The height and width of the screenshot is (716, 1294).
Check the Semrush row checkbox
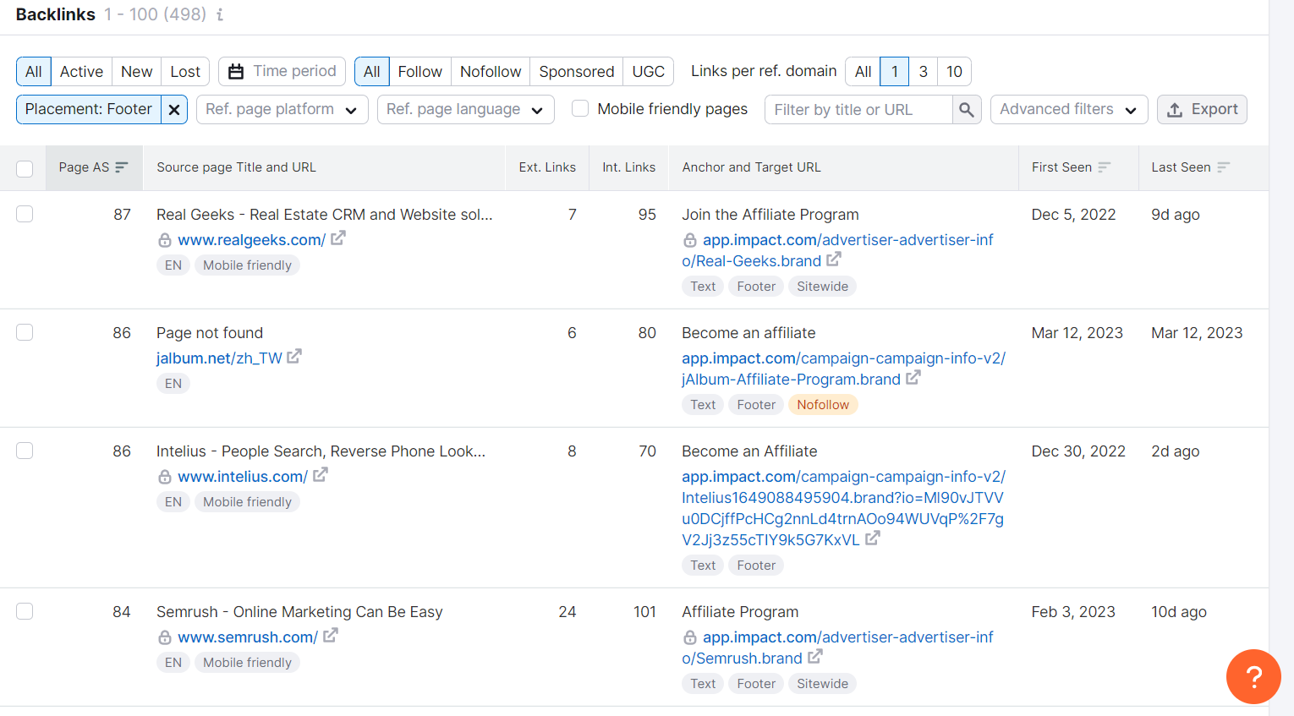(x=25, y=611)
